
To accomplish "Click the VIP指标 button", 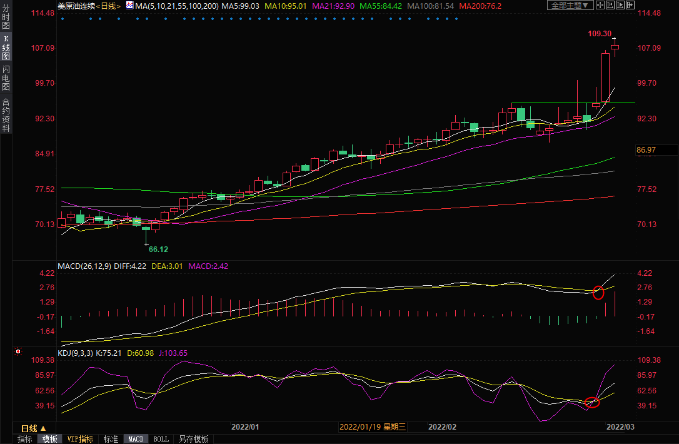I will (x=80, y=439).
